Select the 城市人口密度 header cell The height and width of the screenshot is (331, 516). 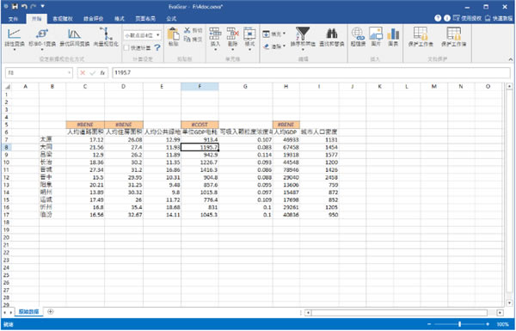pos(319,132)
